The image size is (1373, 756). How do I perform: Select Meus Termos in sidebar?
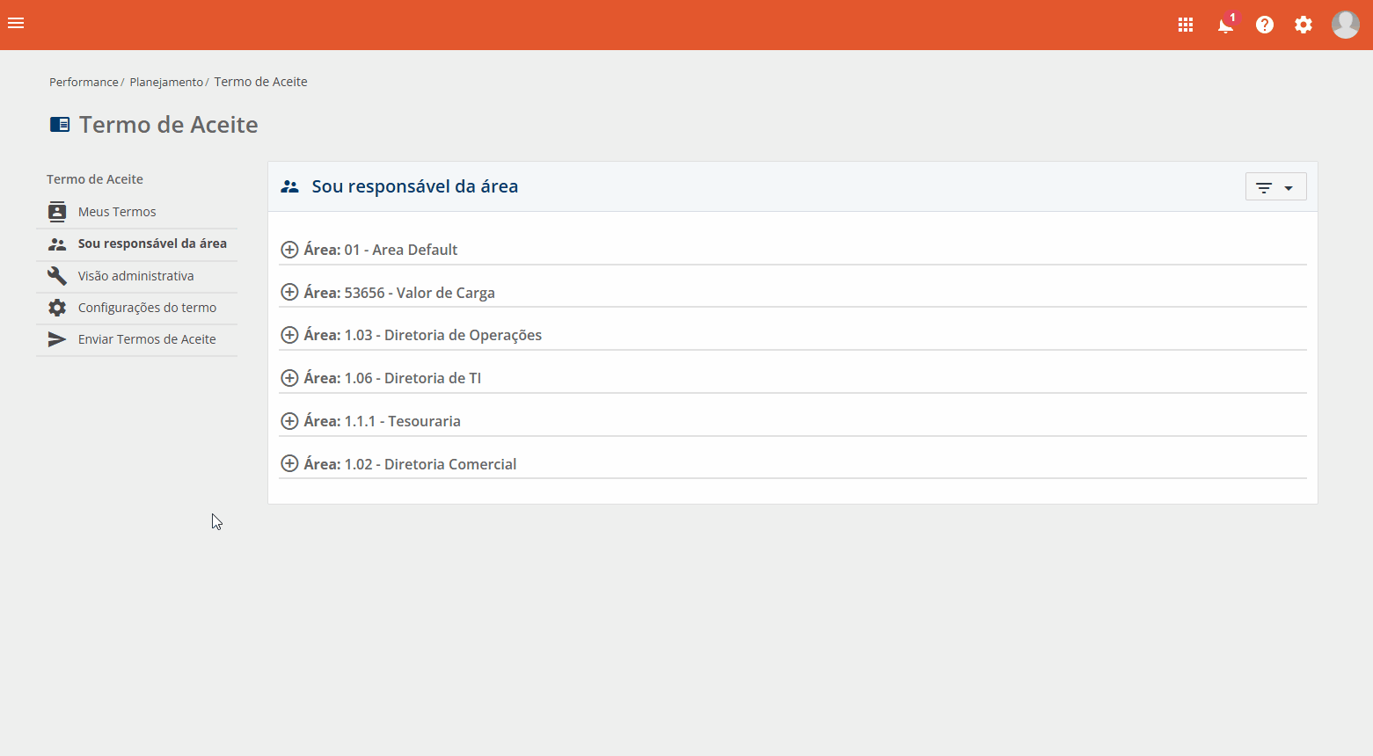[x=116, y=212]
